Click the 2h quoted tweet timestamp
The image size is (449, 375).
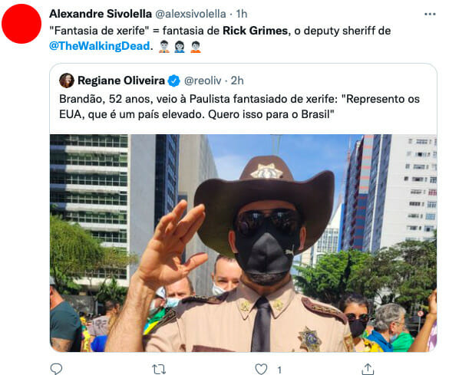pyautogui.click(x=237, y=81)
